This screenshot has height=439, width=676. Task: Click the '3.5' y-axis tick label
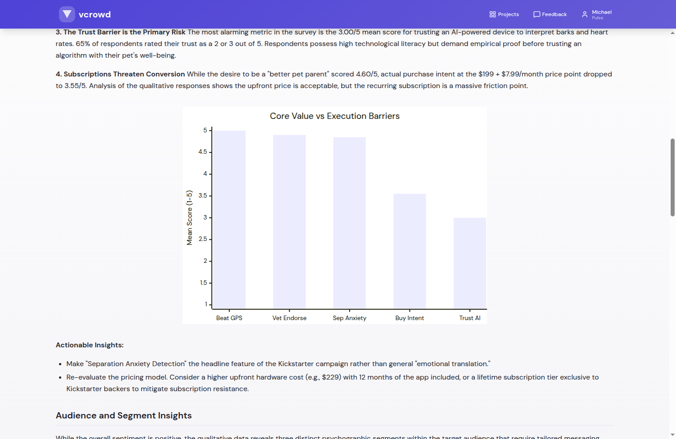pos(203,196)
